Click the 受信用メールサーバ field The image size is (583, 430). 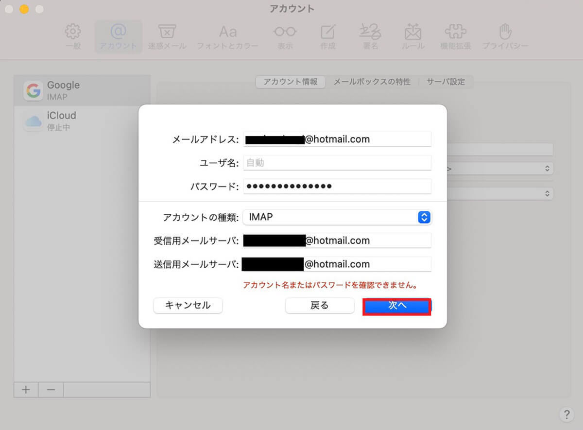tap(337, 241)
